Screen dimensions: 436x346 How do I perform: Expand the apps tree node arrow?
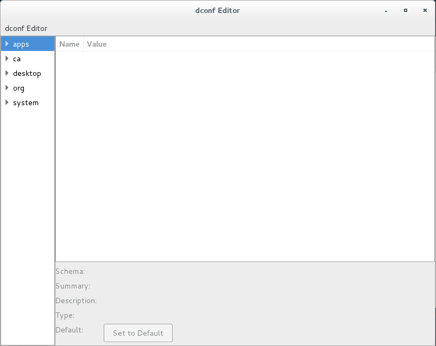[7, 44]
